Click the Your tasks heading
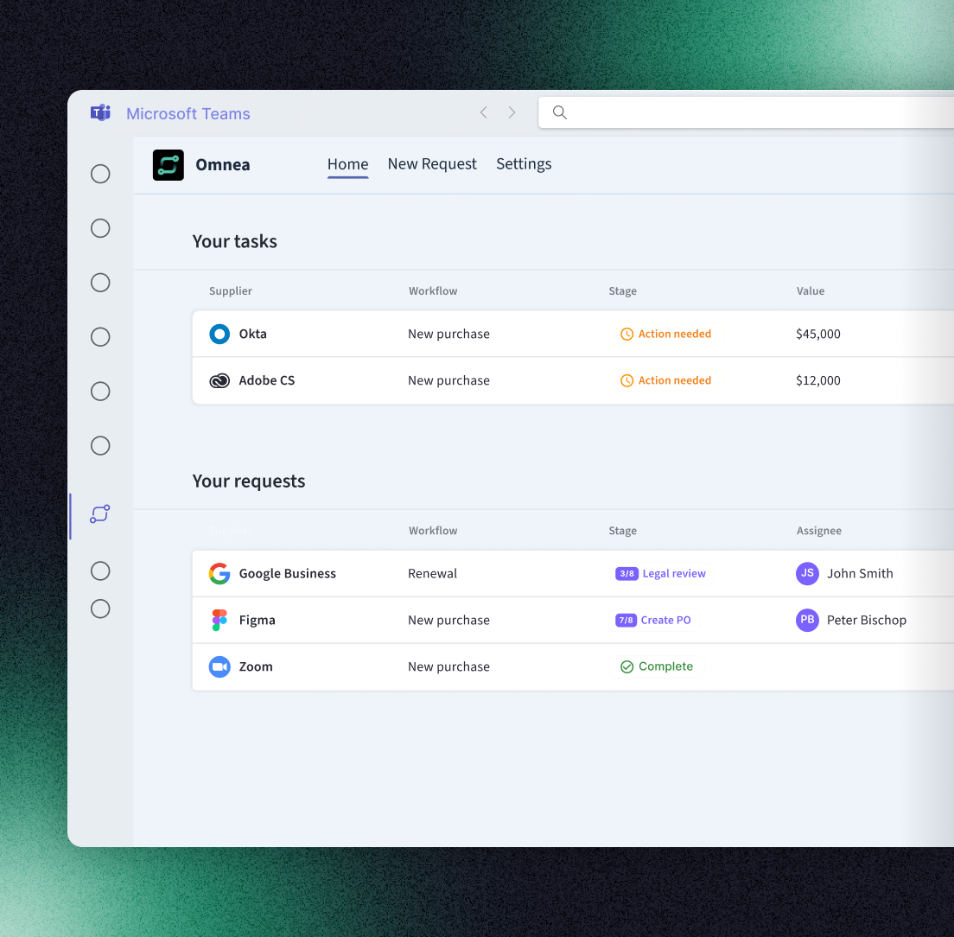The image size is (954, 937). point(235,241)
